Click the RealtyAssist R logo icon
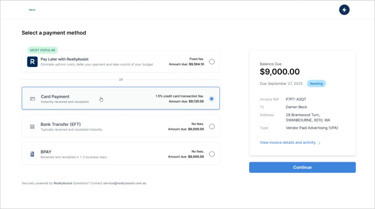 [x=32, y=62]
